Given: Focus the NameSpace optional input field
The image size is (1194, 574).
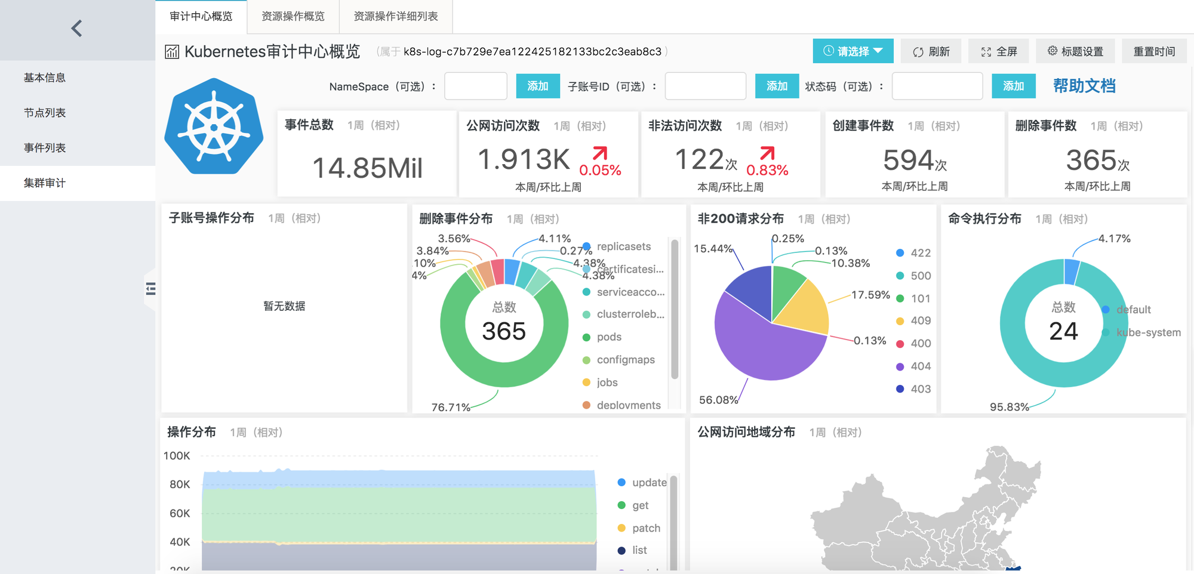Looking at the screenshot, I should point(476,86).
